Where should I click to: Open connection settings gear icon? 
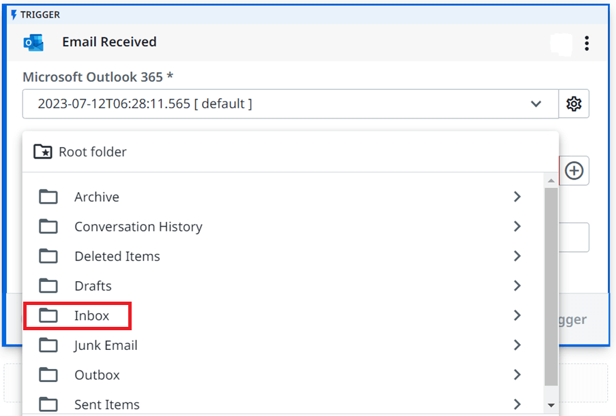pyautogui.click(x=574, y=104)
